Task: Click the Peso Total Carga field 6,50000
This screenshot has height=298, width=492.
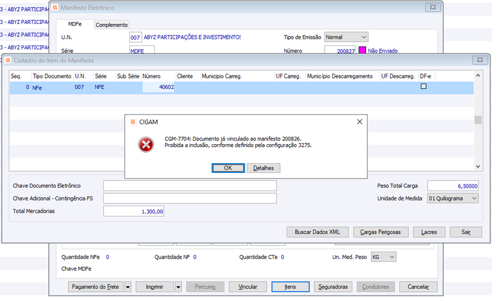Action: click(x=453, y=186)
